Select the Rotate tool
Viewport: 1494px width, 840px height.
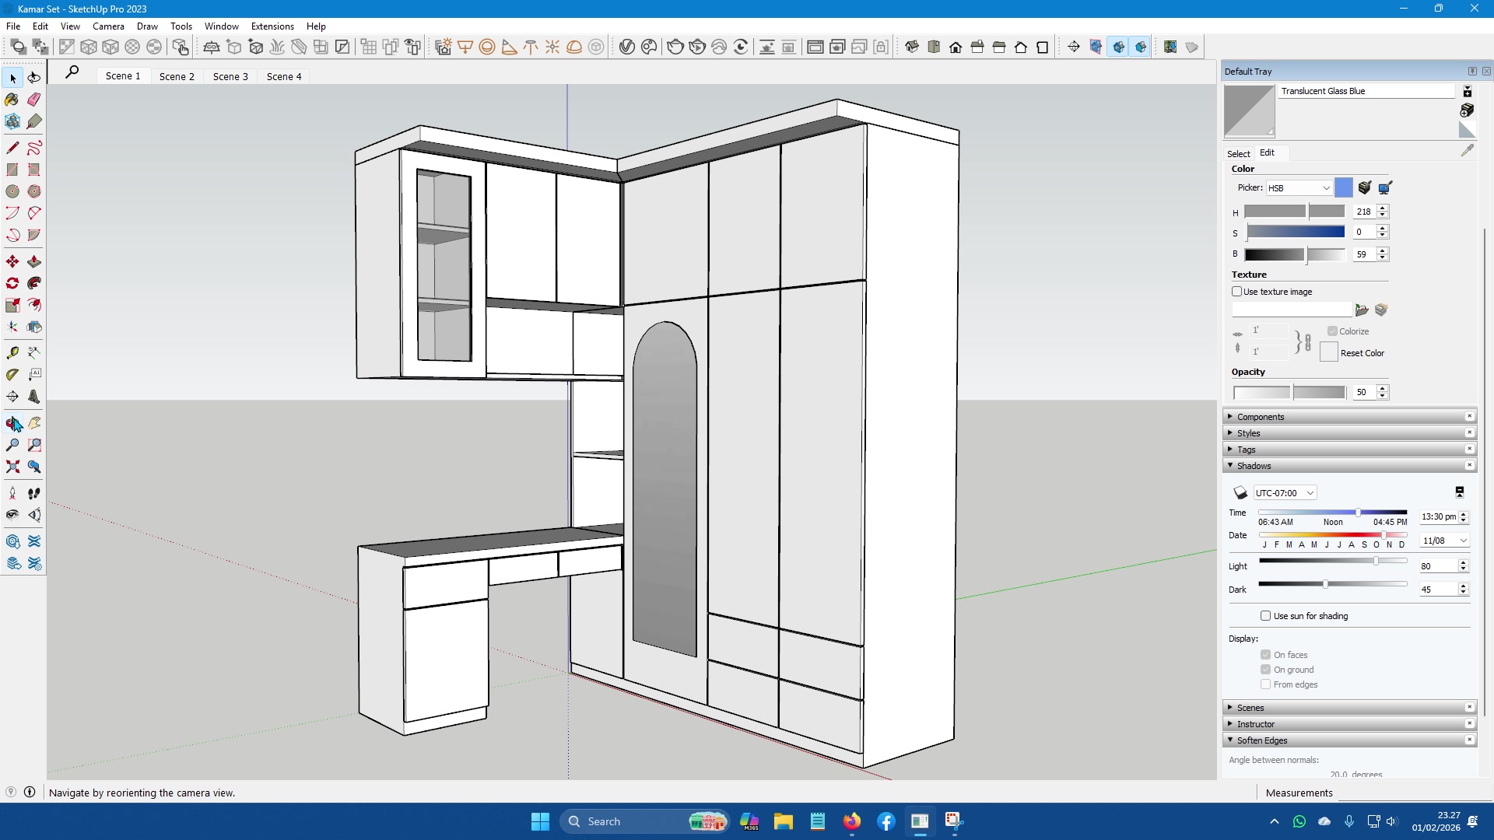pos(12,283)
